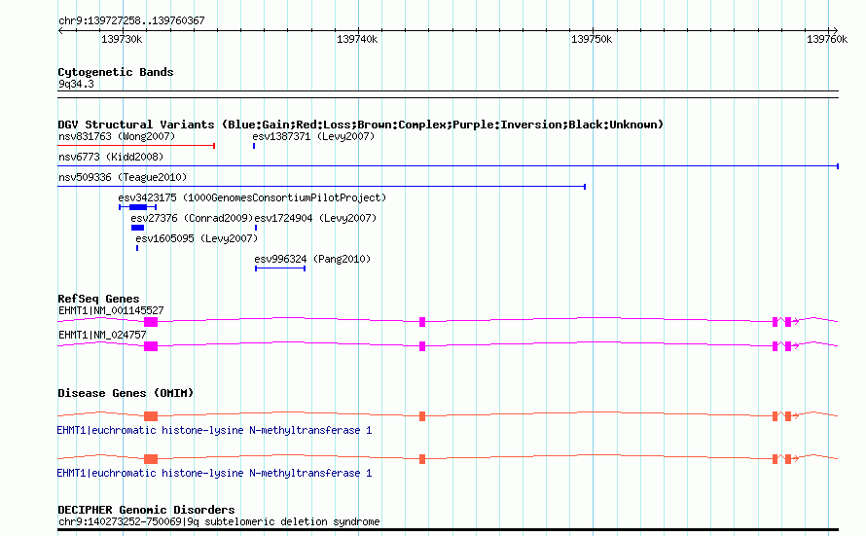Select the DGV Structural Variants track heading

[x=361, y=125]
